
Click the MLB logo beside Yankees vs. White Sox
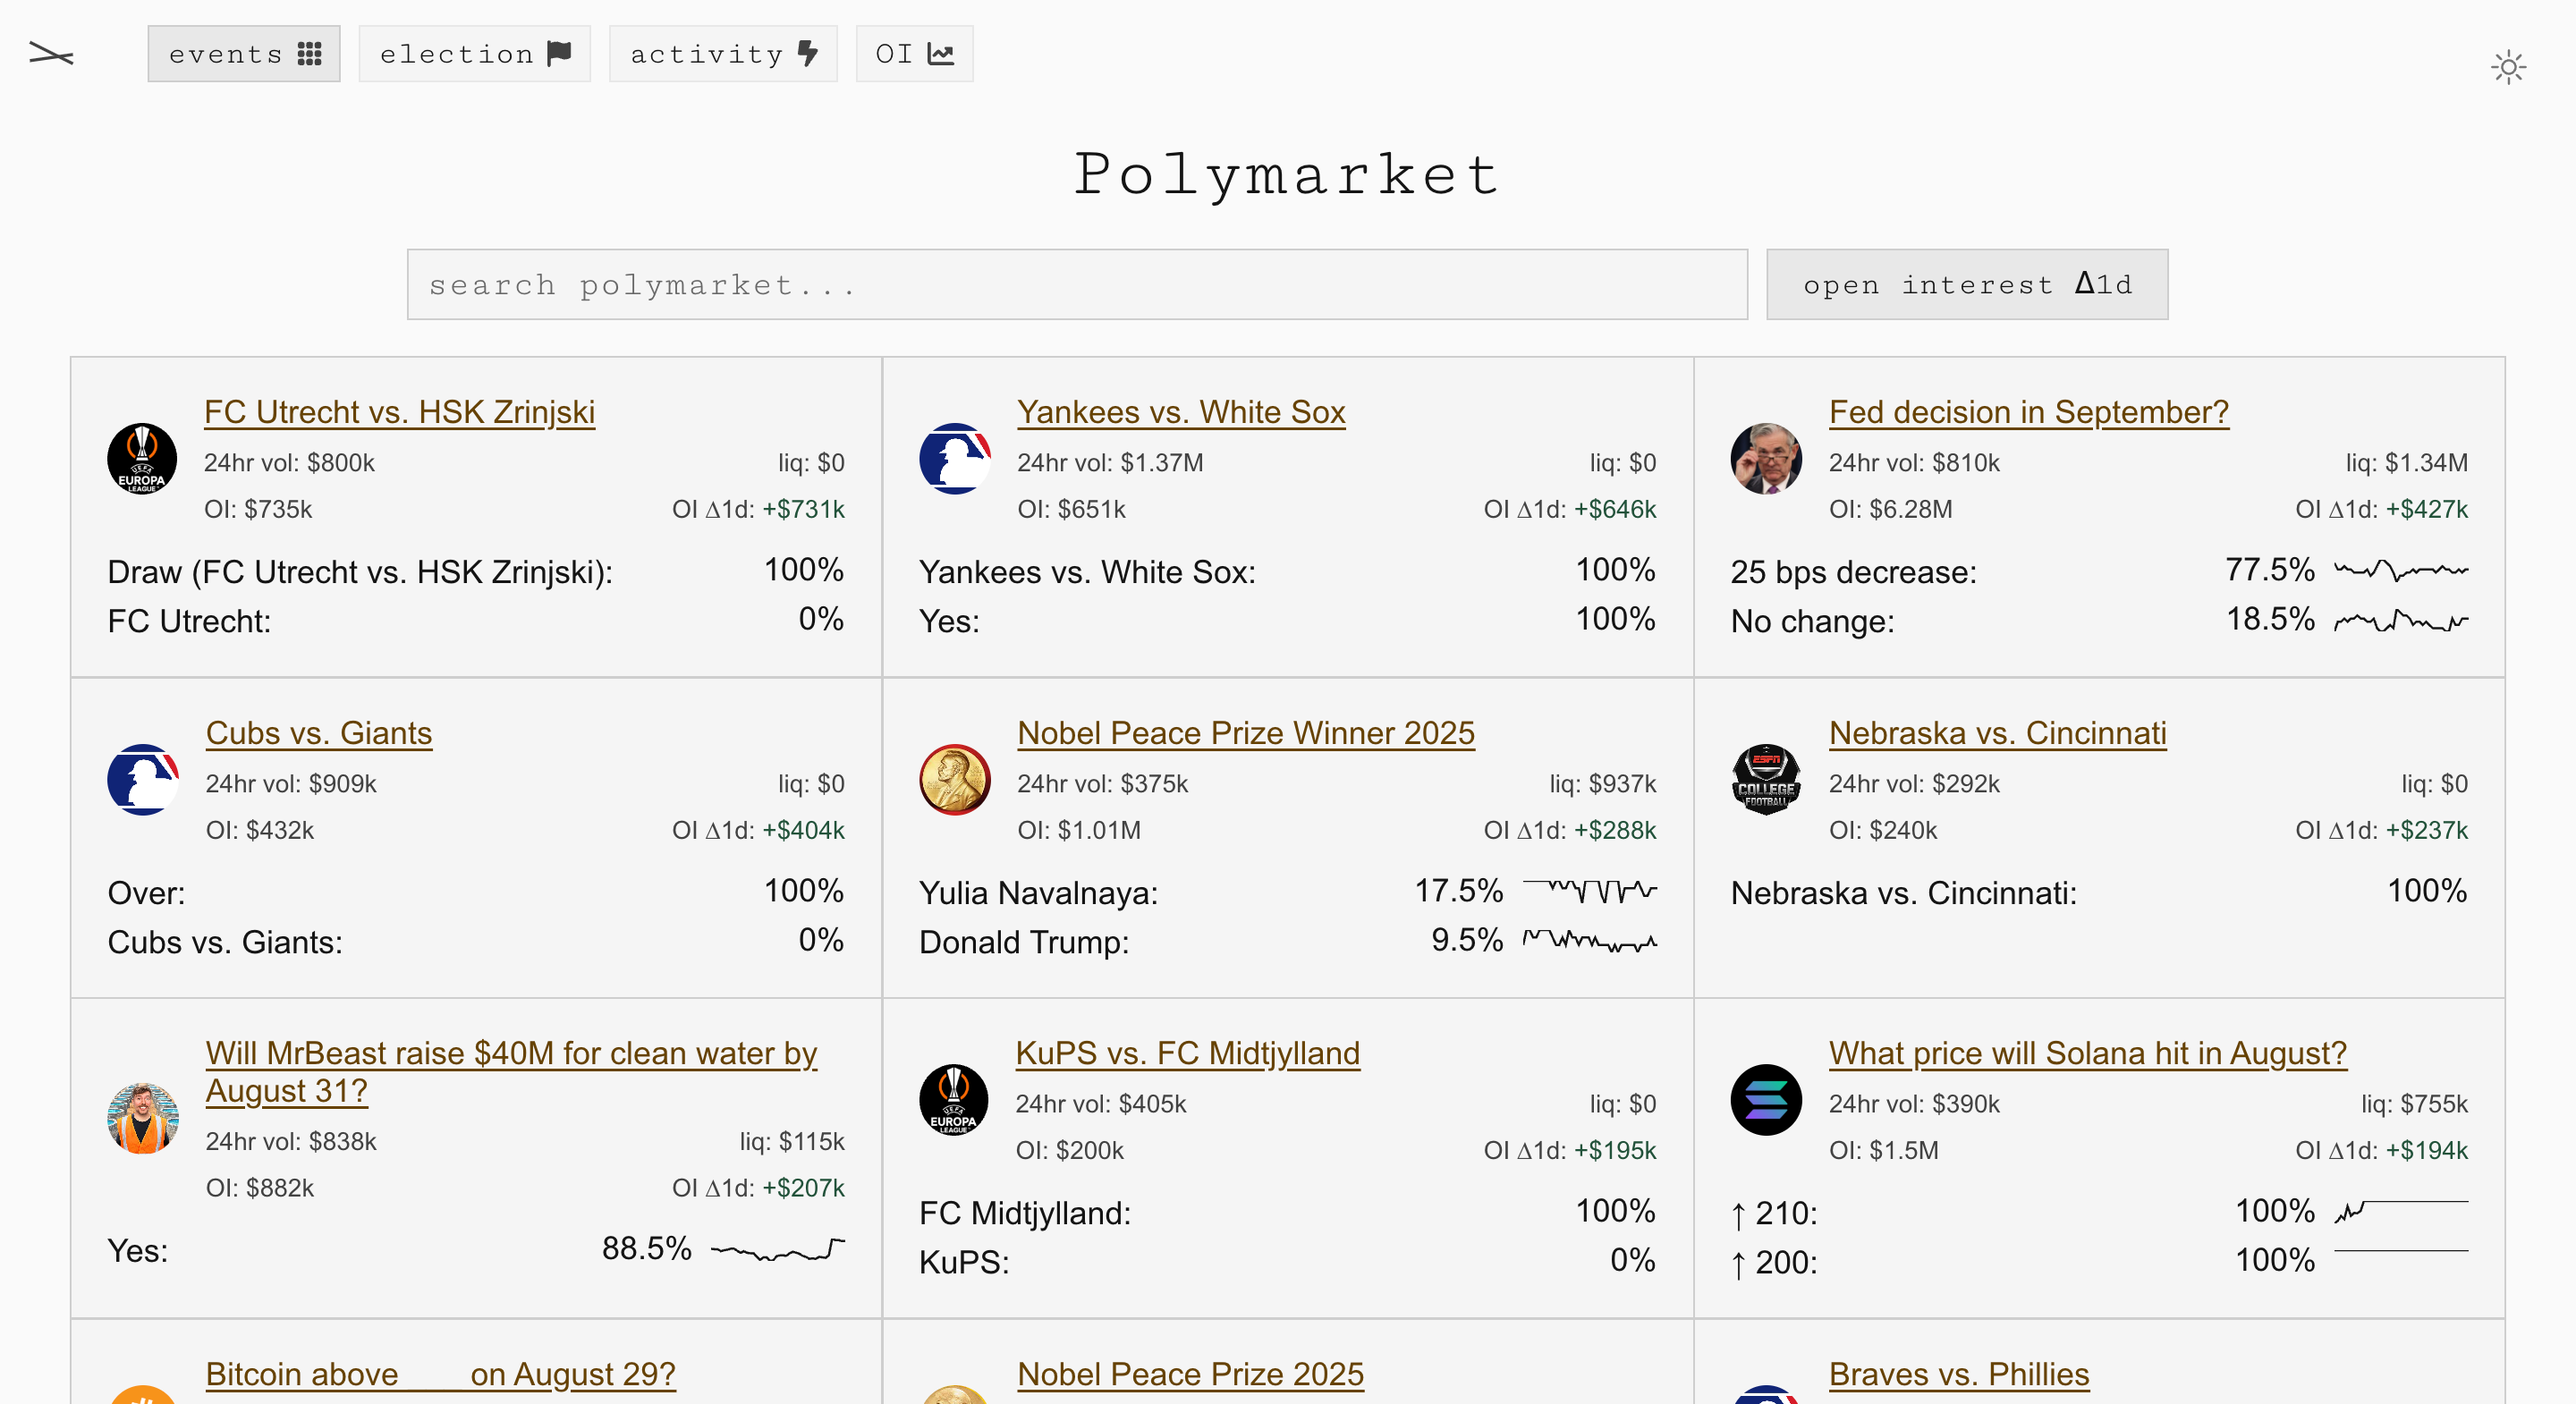coord(954,459)
